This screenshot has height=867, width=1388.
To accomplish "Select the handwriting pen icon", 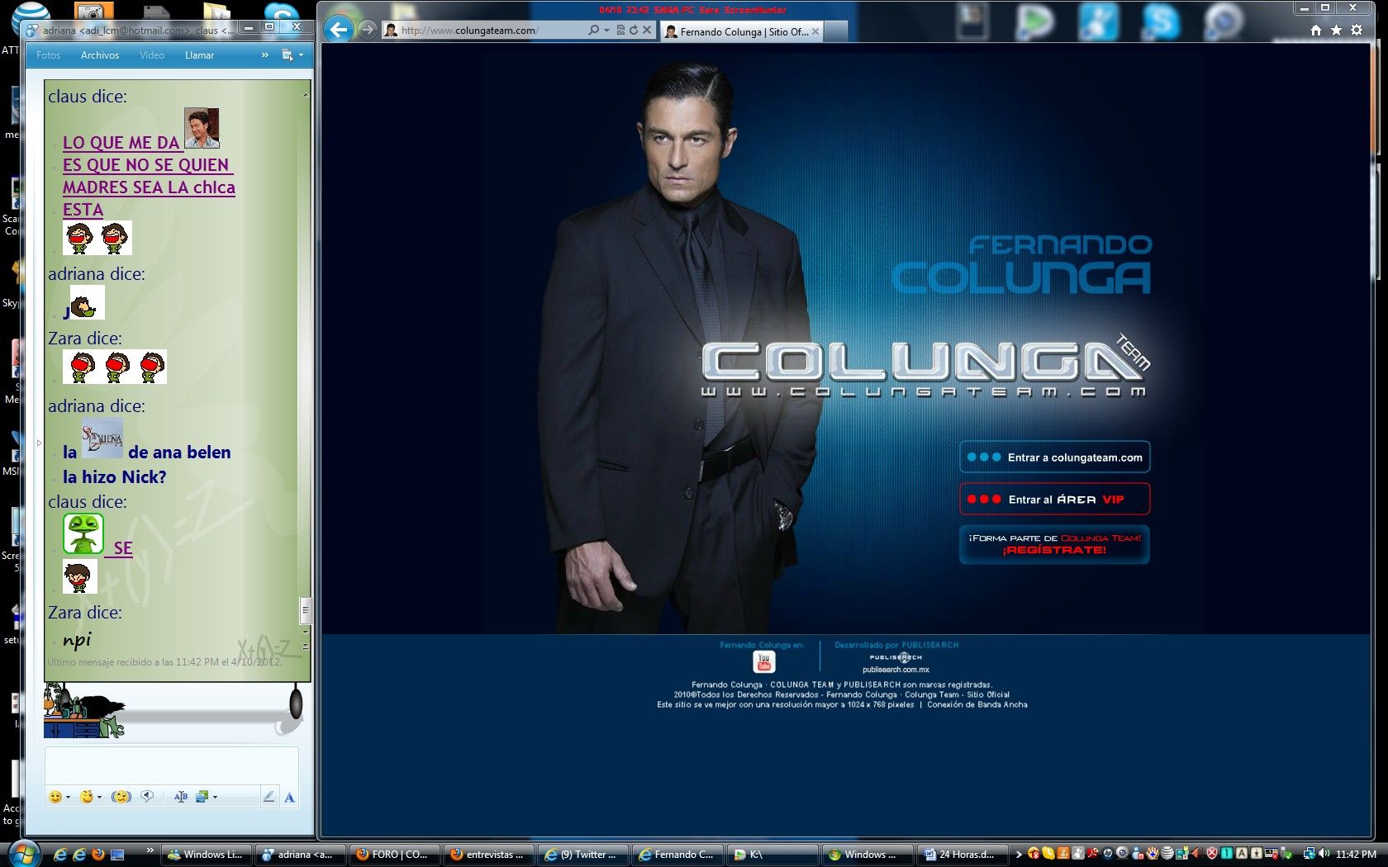I will pos(269,797).
